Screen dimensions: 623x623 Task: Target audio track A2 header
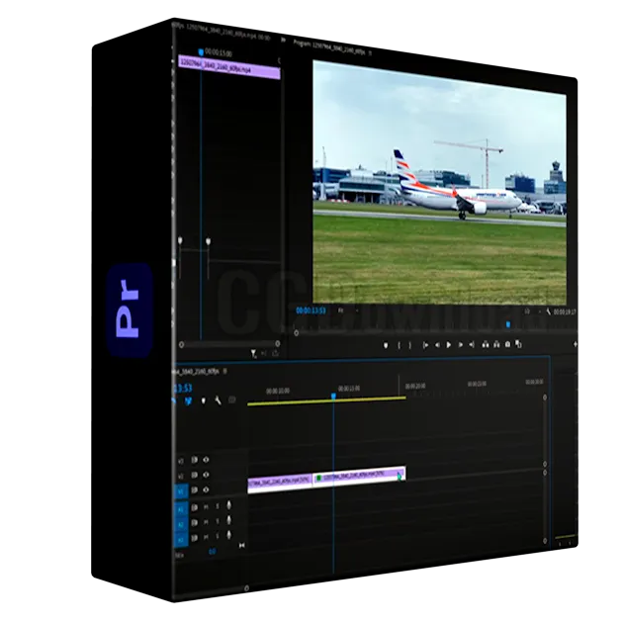(x=181, y=524)
